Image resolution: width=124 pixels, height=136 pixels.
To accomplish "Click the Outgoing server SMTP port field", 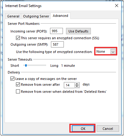I will (x=57, y=44).
